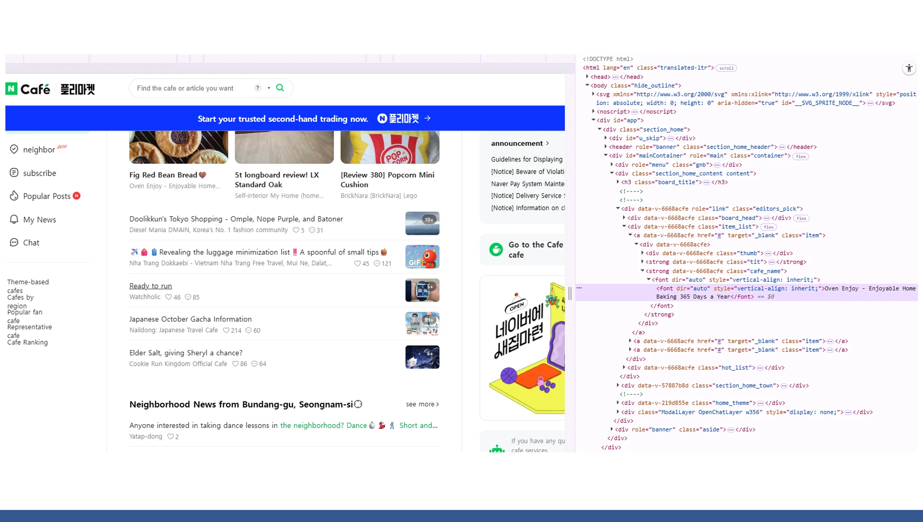
Task: Toggle the flex badge on the mainContainer div
Action: point(801,156)
